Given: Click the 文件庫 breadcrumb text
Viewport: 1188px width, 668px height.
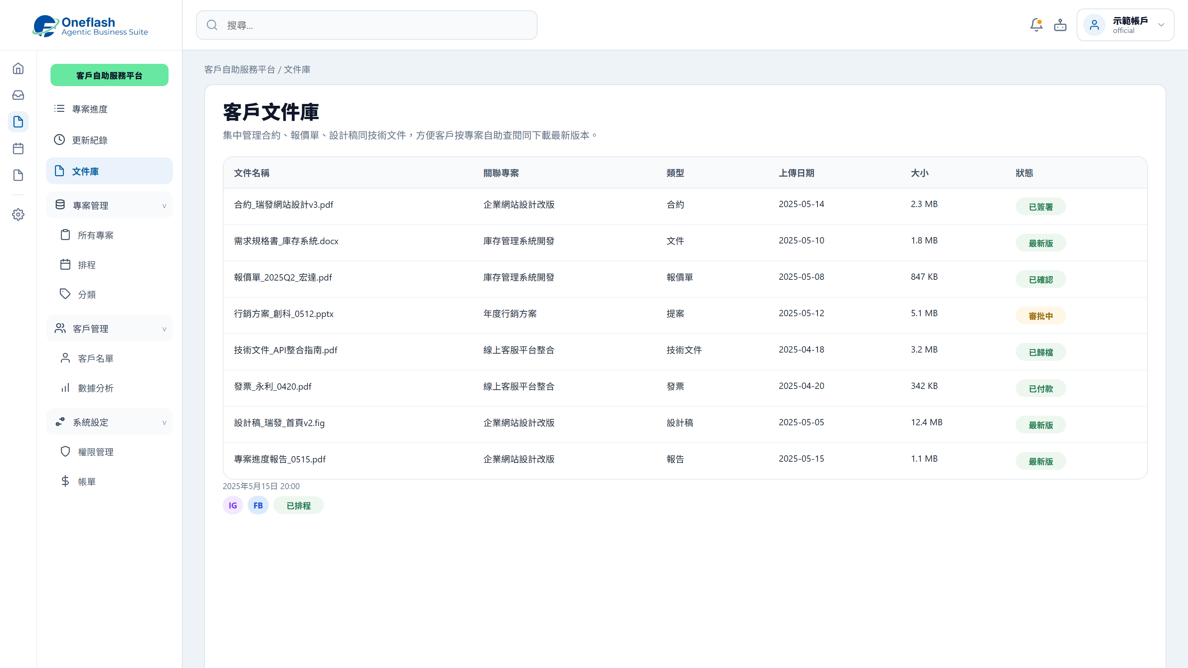Looking at the screenshot, I should point(297,70).
